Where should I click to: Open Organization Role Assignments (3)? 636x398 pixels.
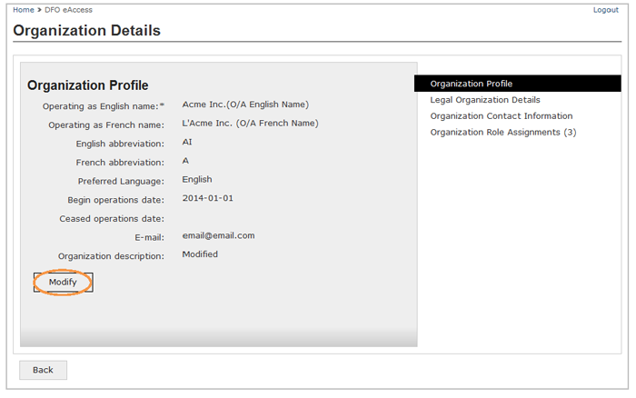(503, 133)
